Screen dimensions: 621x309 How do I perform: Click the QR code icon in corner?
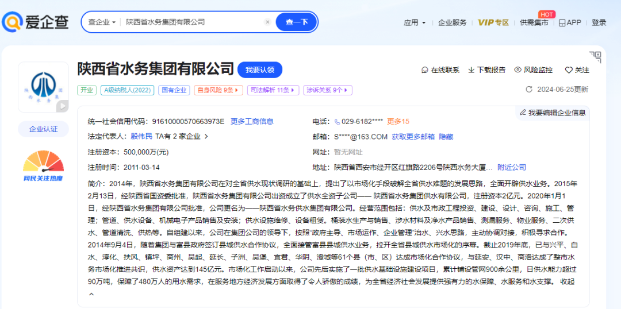(x=595, y=57)
